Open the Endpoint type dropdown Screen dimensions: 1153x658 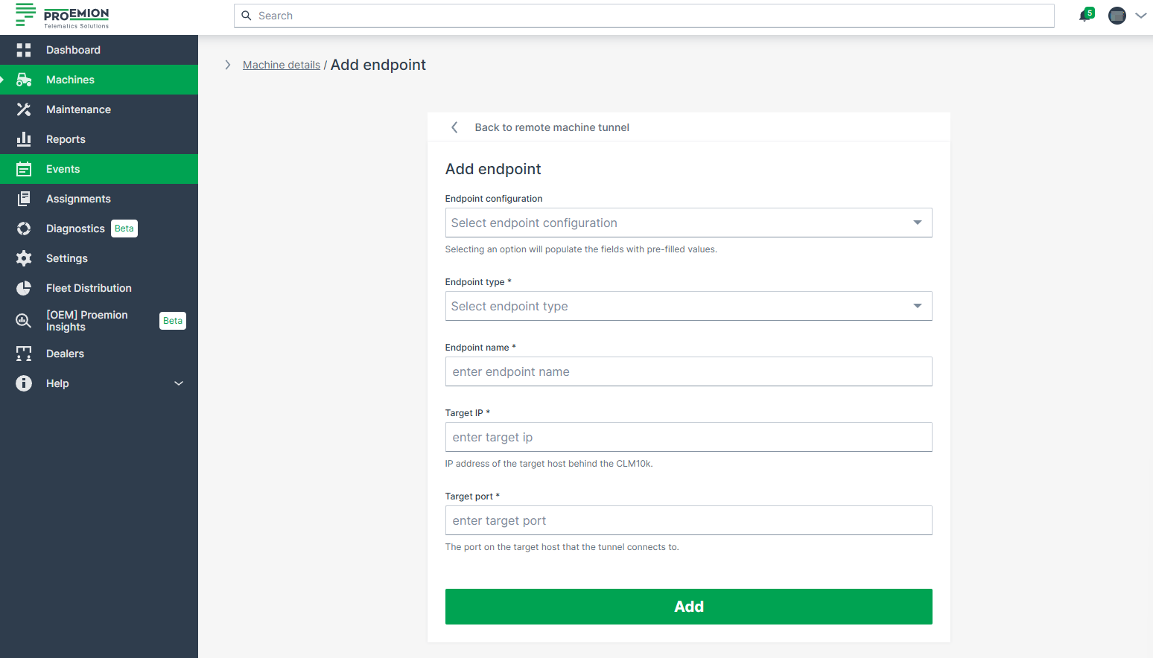tap(688, 306)
